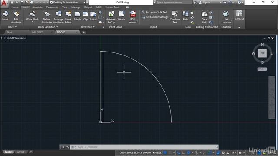Image resolution: width=278 pixels, height=156 pixels.
Task: Click the viewport [Top] view control label
Action: (x=8, y=38)
